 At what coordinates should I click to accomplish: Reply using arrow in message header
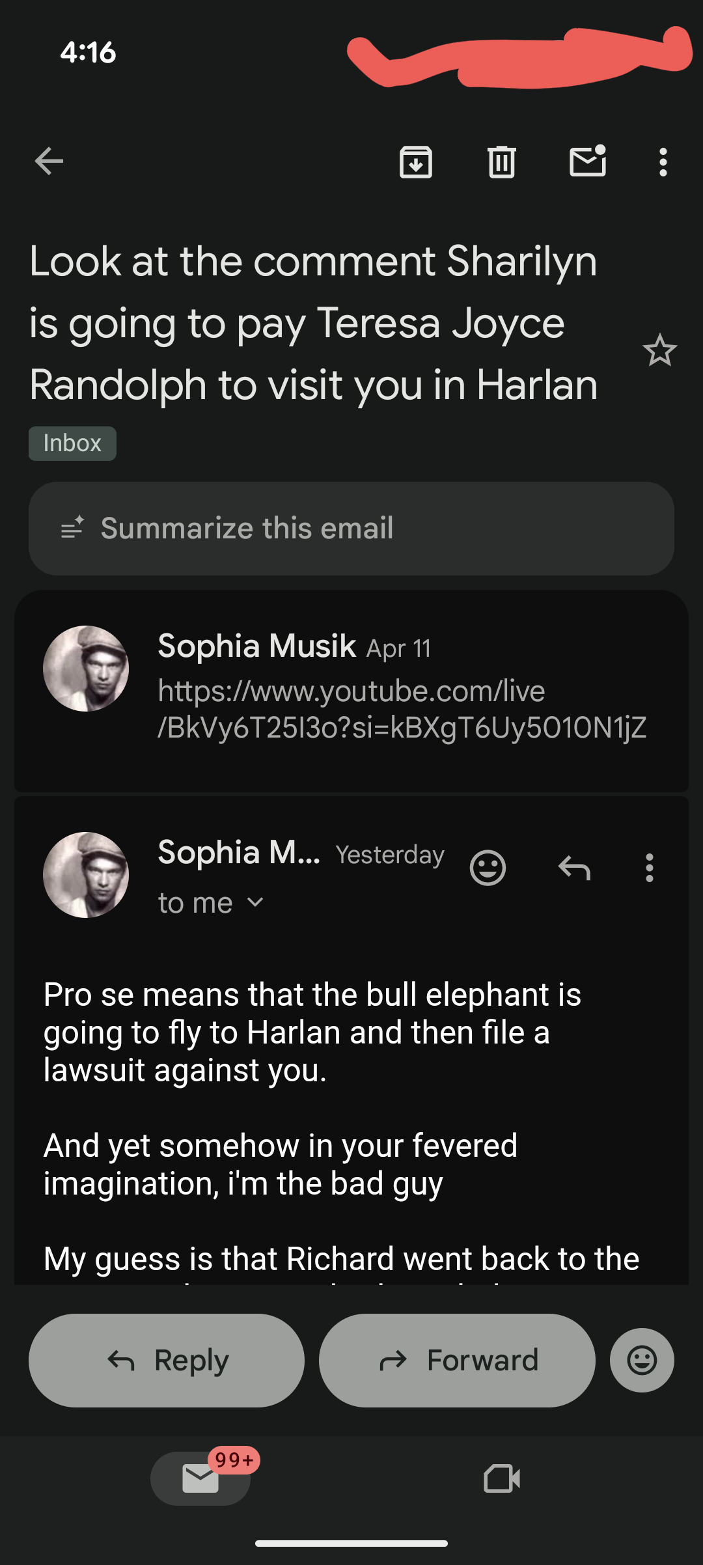574,868
